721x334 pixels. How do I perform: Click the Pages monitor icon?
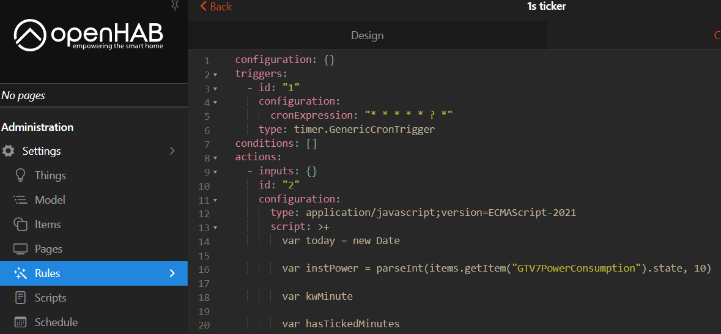[21, 249]
